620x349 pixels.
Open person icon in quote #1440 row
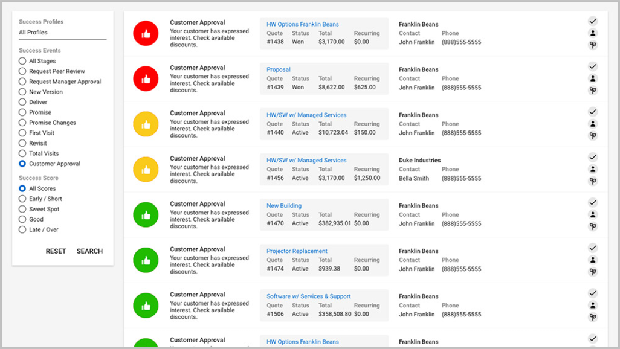tap(593, 124)
